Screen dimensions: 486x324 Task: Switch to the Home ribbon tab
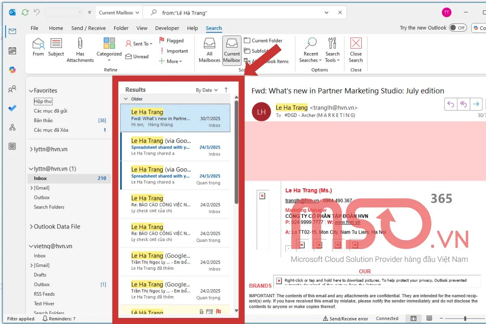[x=56, y=28]
